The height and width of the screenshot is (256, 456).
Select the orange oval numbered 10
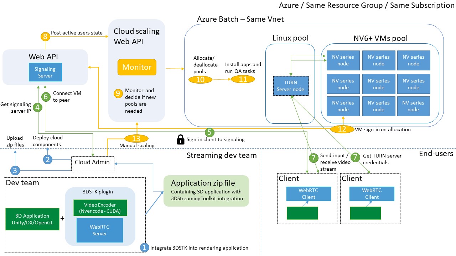coord(201,79)
